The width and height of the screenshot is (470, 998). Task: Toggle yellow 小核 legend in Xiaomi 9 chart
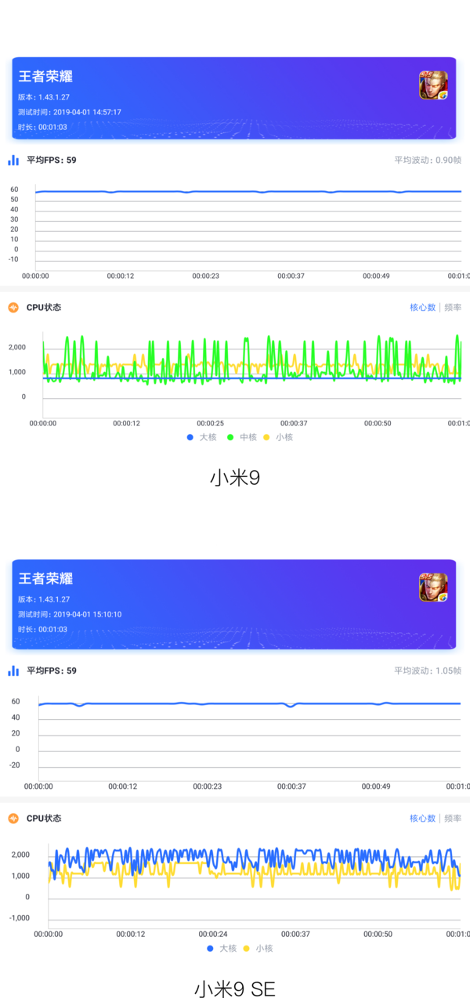tap(278, 437)
